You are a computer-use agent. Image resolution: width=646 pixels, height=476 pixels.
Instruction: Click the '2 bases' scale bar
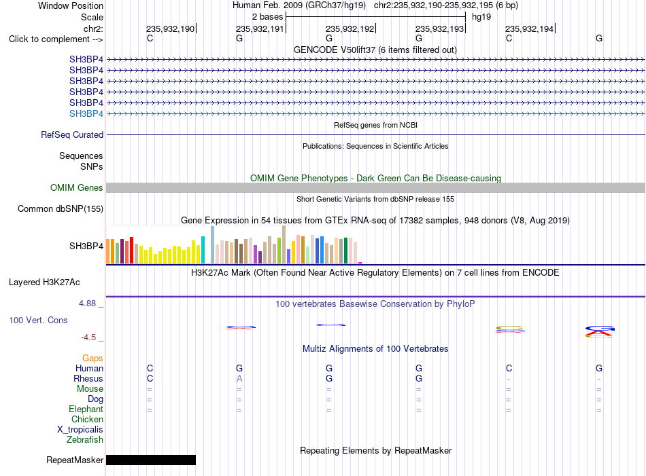(375, 17)
